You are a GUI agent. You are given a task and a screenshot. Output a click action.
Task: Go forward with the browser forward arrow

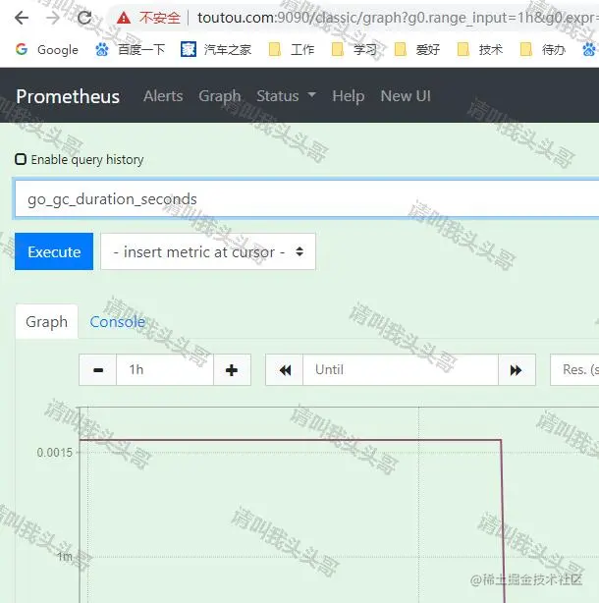pos(53,18)
